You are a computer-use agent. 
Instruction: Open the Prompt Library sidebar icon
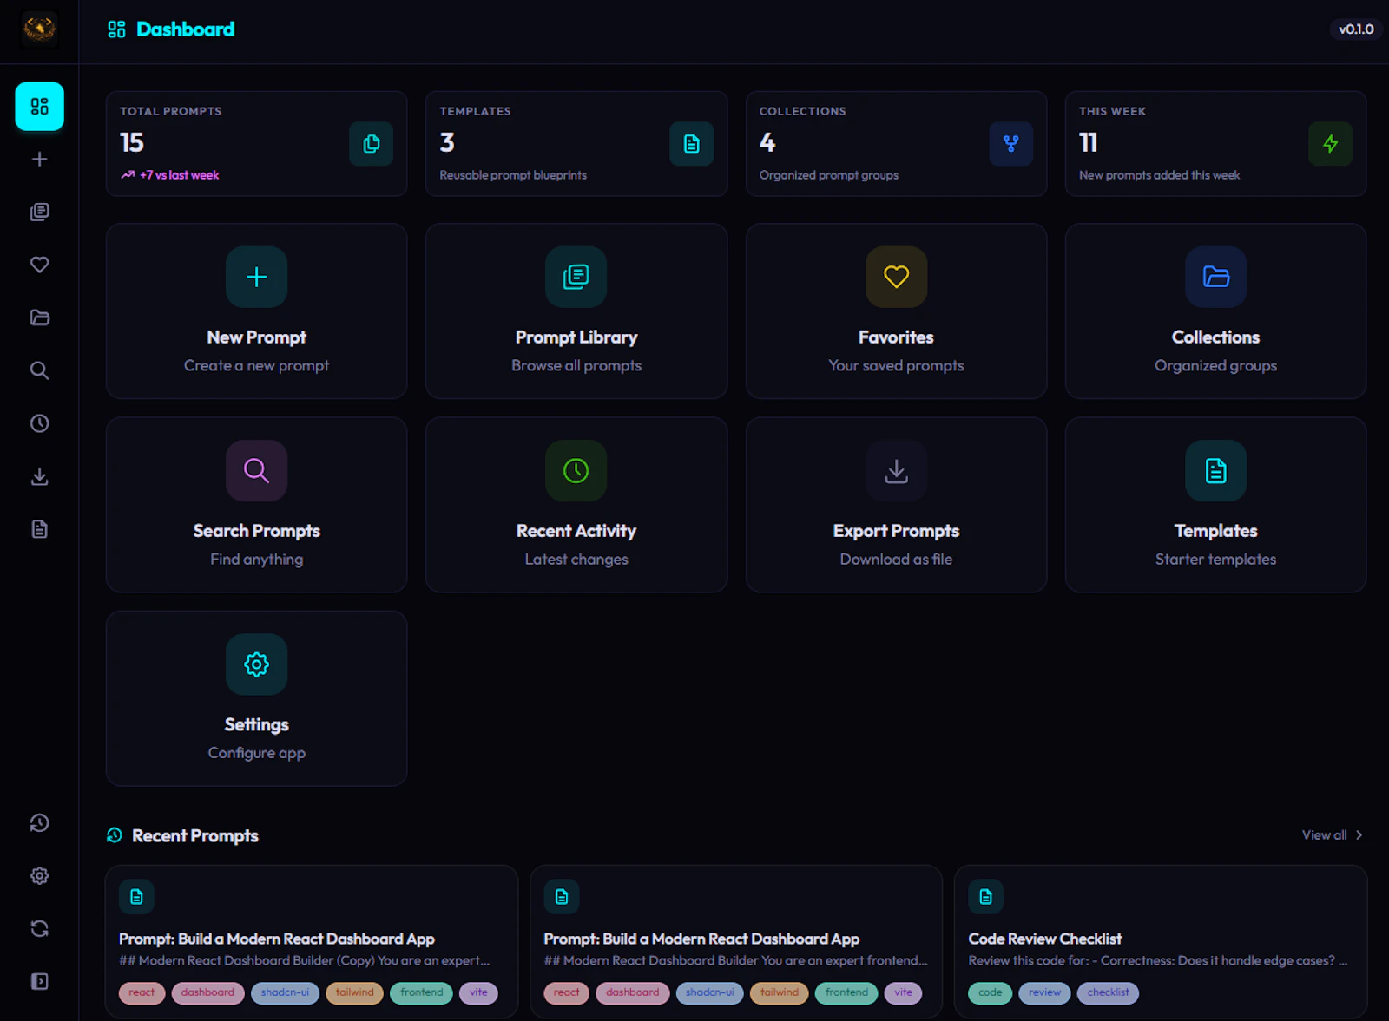(x=39, y=213)
